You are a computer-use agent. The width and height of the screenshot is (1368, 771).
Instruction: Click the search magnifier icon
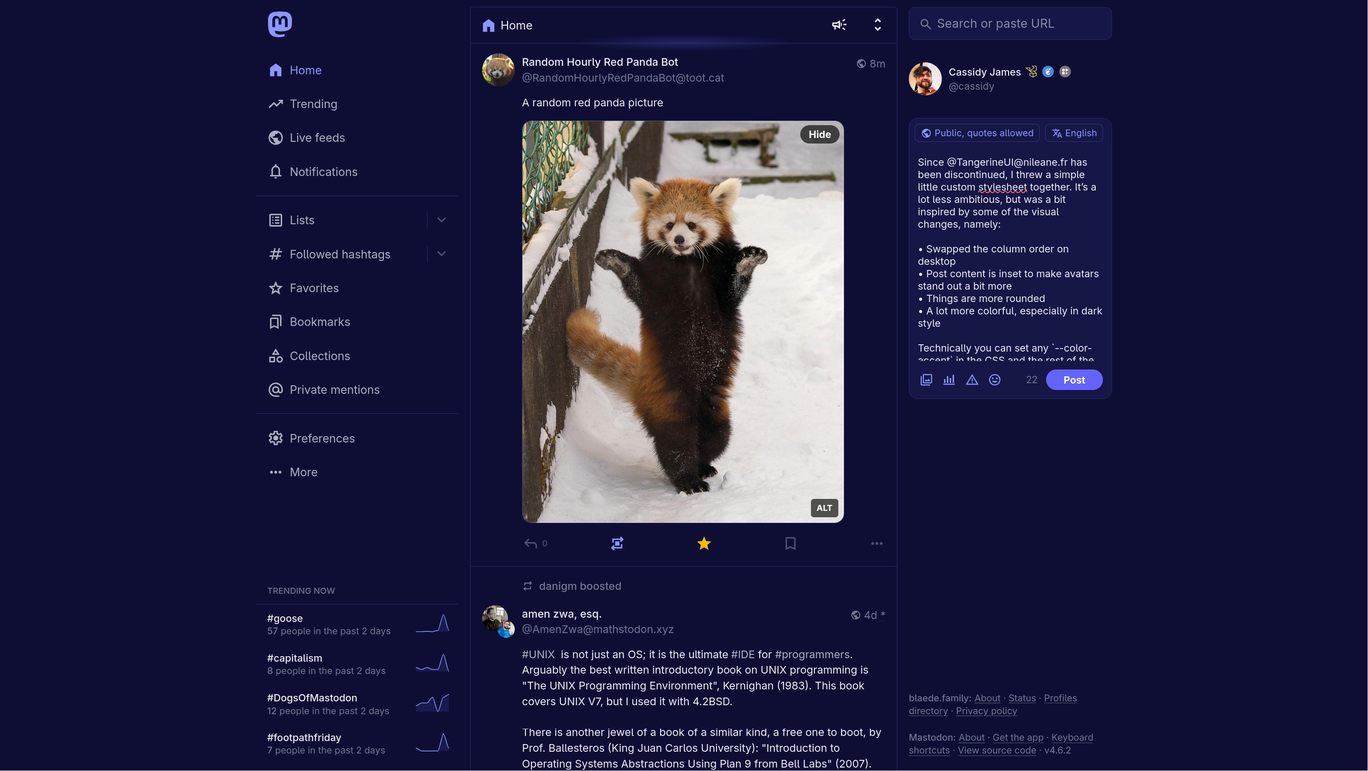coord(926,24)
